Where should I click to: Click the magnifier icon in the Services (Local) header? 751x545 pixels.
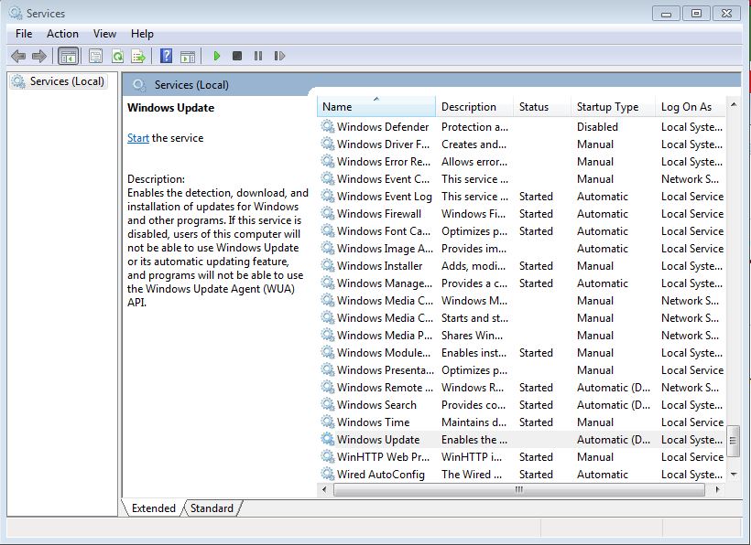(x=139, y=85)
